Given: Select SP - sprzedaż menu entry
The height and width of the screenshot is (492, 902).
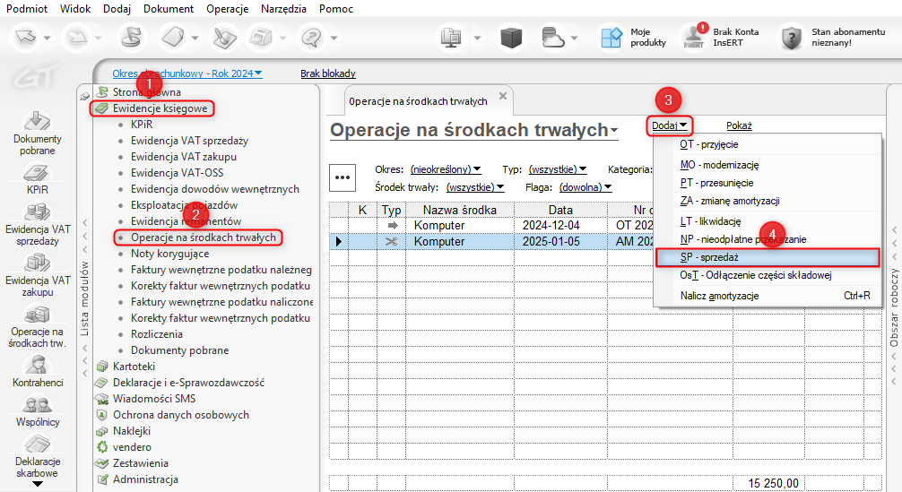Looking at the screenshot, I should point(768,257).
